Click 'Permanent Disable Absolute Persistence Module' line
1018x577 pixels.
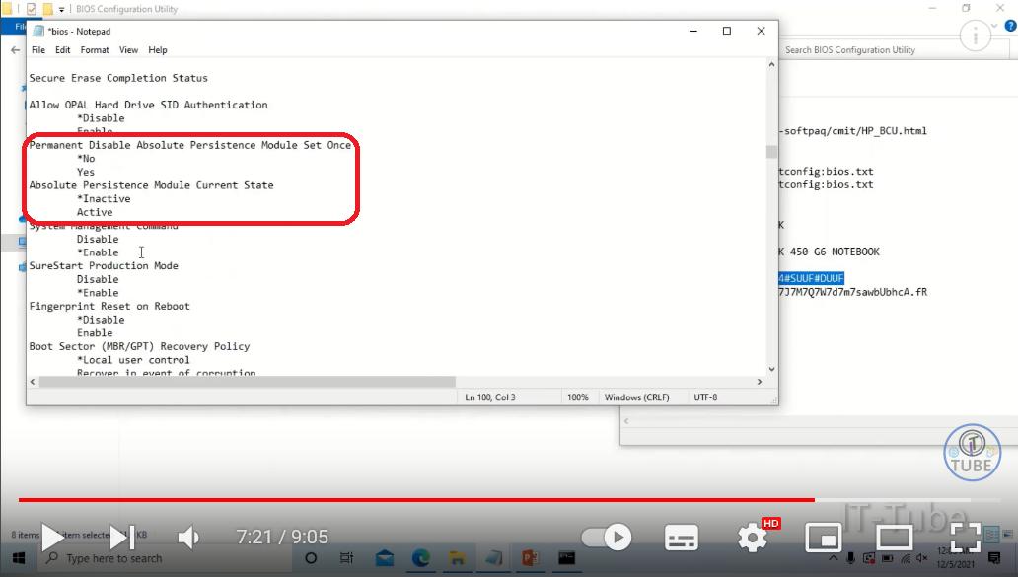coord(189,145)
